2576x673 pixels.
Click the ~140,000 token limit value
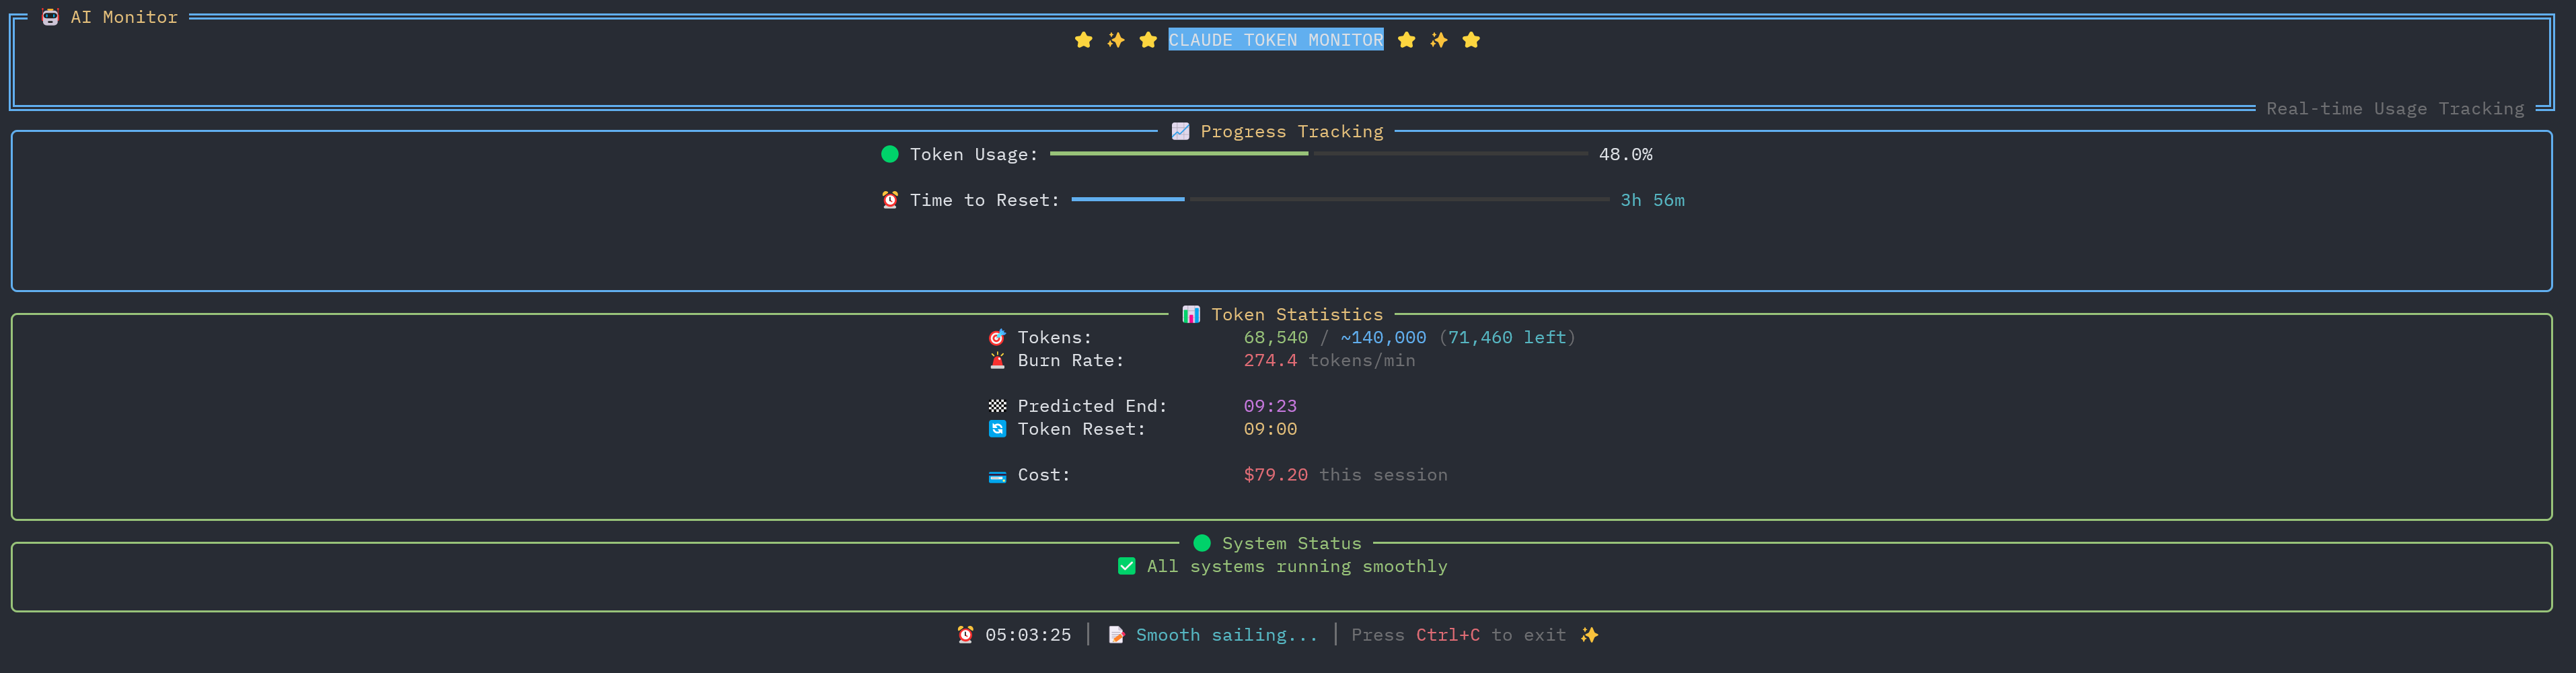1383,337
